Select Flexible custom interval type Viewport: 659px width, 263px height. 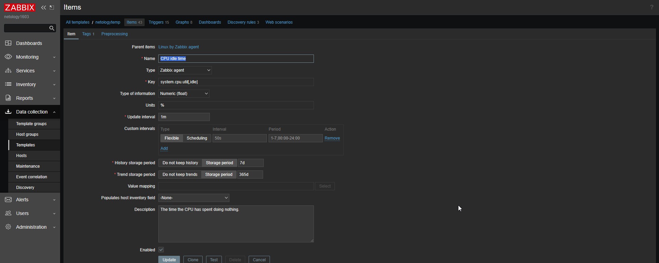click(x=172, y=138)
